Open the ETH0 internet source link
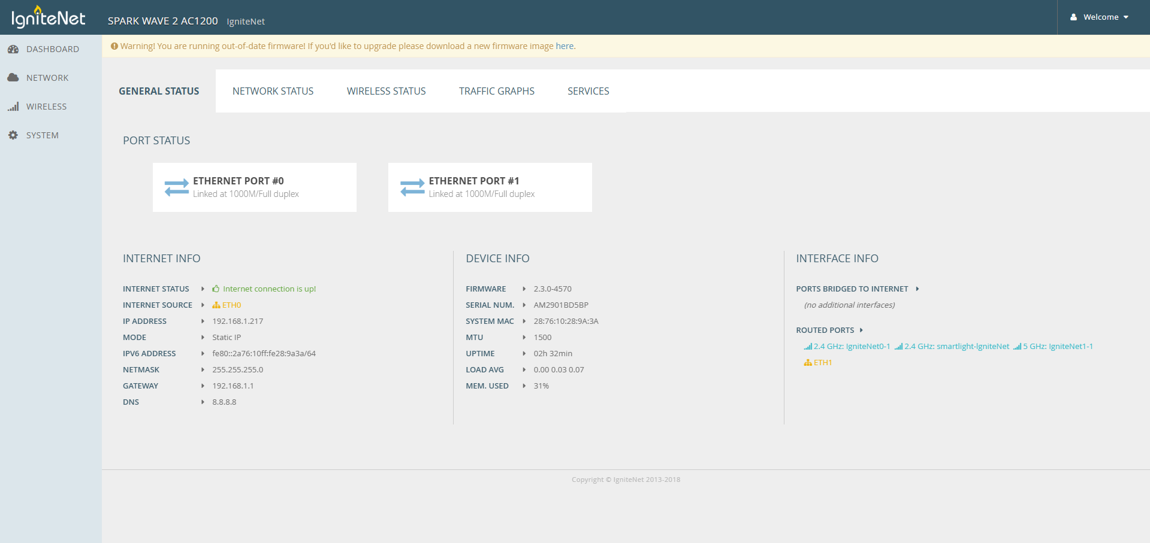Image resolution: width=1150 pixels, height=543 pixels. point(231,305)
